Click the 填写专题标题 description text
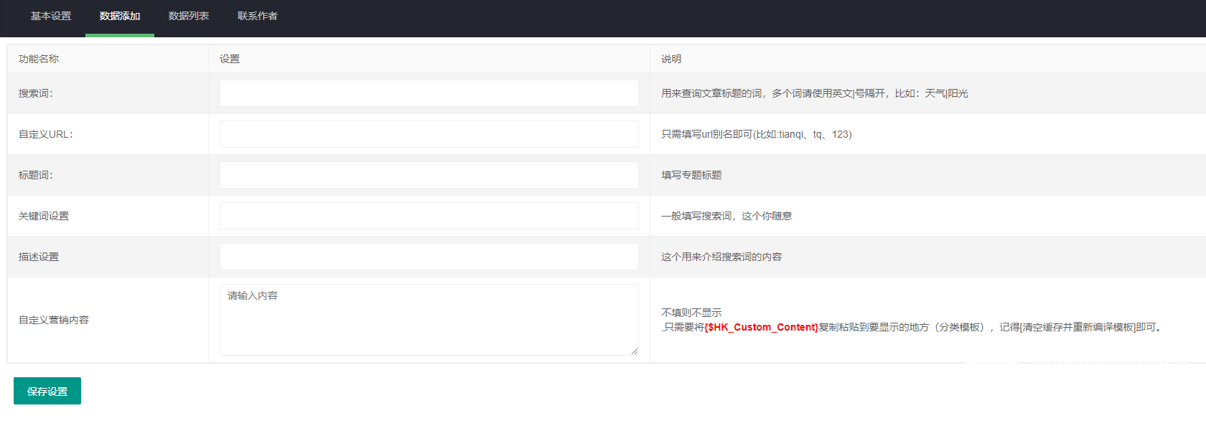This screenshot has width=1206, height=431. click(x=691, y=175)
